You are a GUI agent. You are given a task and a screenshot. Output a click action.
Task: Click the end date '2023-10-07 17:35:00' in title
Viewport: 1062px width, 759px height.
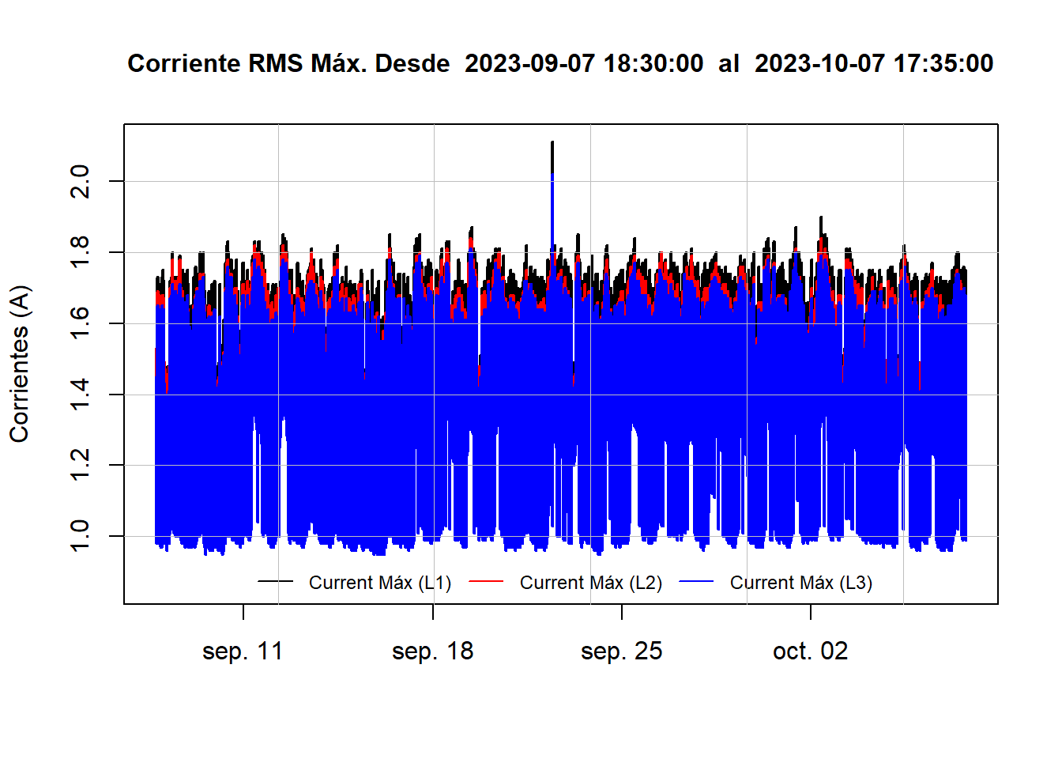point(873,63)
